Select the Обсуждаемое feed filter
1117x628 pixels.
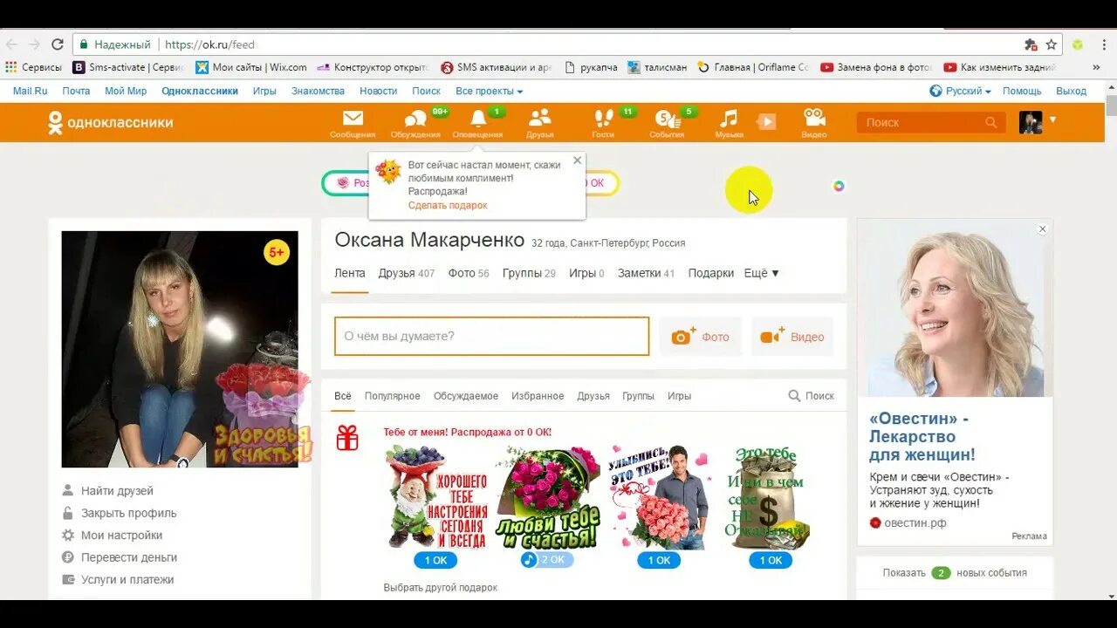coord(466,396)
